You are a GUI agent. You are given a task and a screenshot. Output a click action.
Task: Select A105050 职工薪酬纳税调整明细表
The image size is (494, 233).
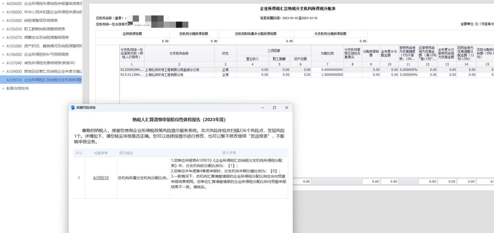(36, 29)
